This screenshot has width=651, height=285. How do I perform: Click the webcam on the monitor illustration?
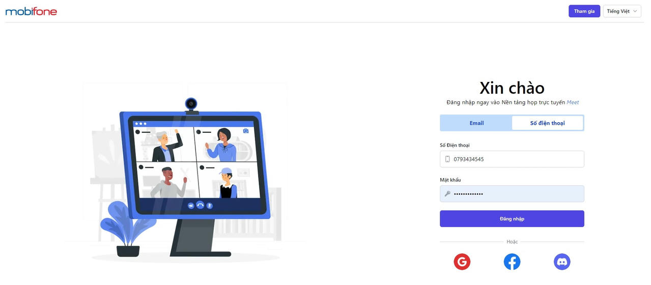(191, 104)
